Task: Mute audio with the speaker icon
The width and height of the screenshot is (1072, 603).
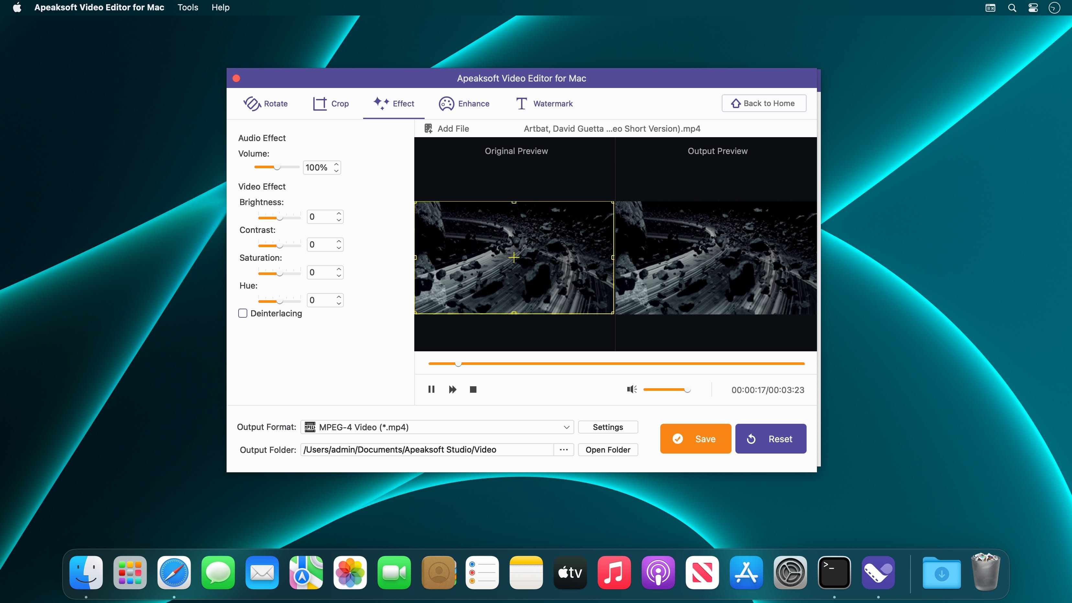Action: coord(631,389)
